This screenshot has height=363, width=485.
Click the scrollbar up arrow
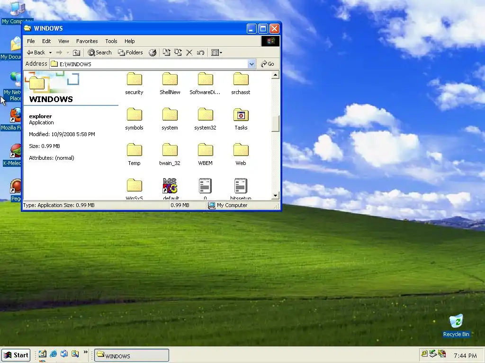click(x=275, y=75)
